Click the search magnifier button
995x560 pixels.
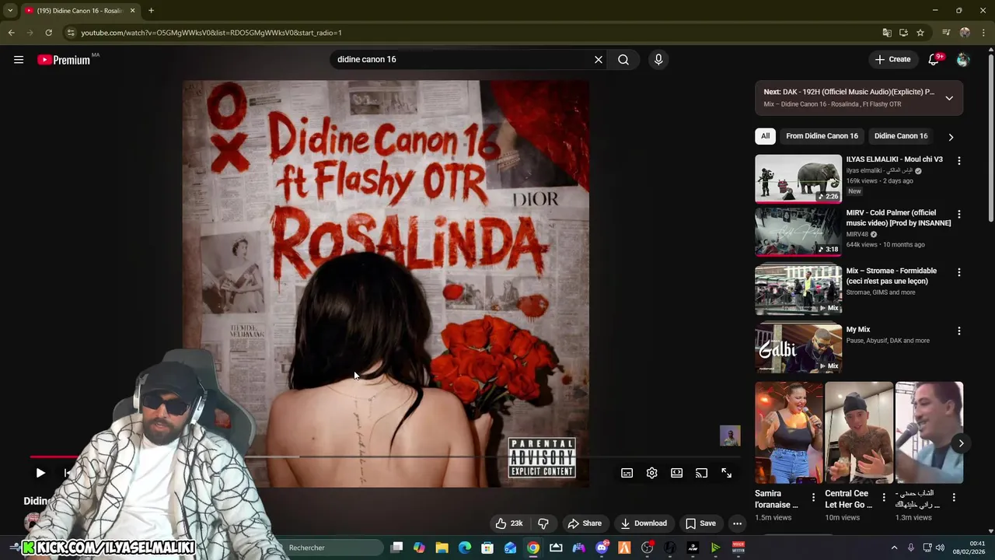click(623, 59)
